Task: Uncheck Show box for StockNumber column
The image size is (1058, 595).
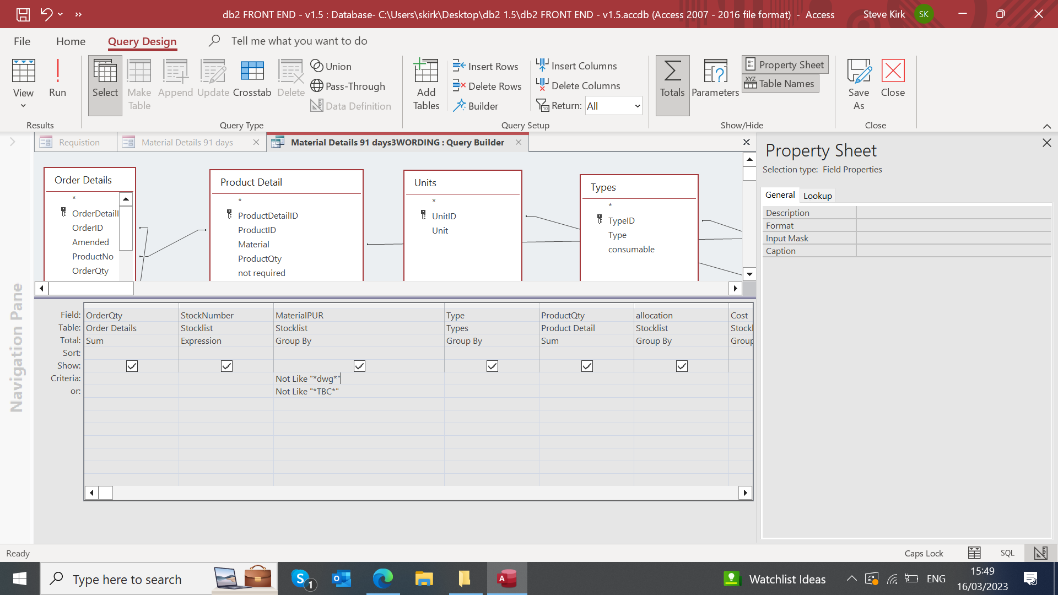Action: click(x=226, y=366)
